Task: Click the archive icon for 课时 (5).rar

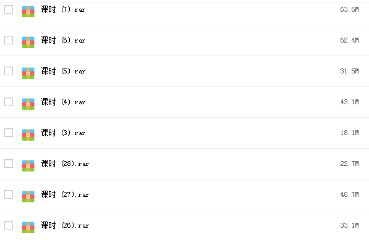Action: point(28,73)
